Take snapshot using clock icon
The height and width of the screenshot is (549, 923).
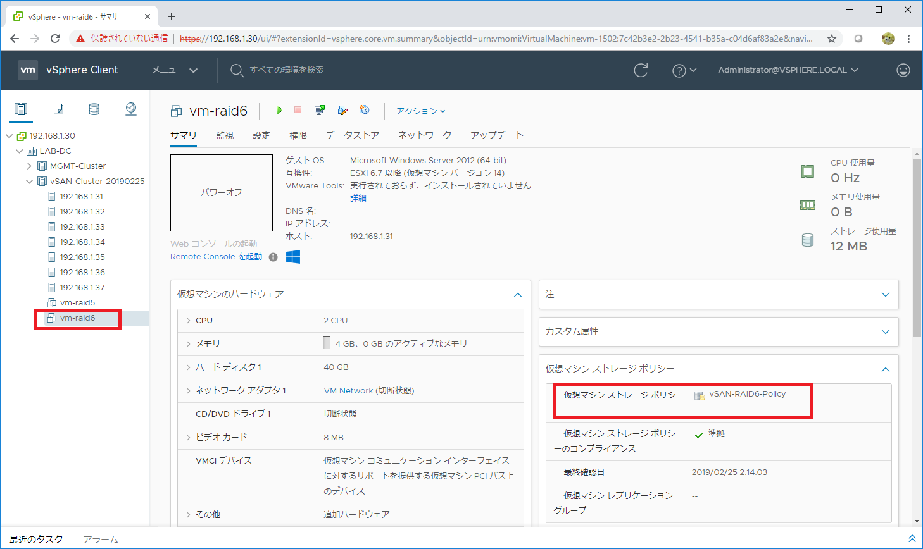[x=365, y=110]
